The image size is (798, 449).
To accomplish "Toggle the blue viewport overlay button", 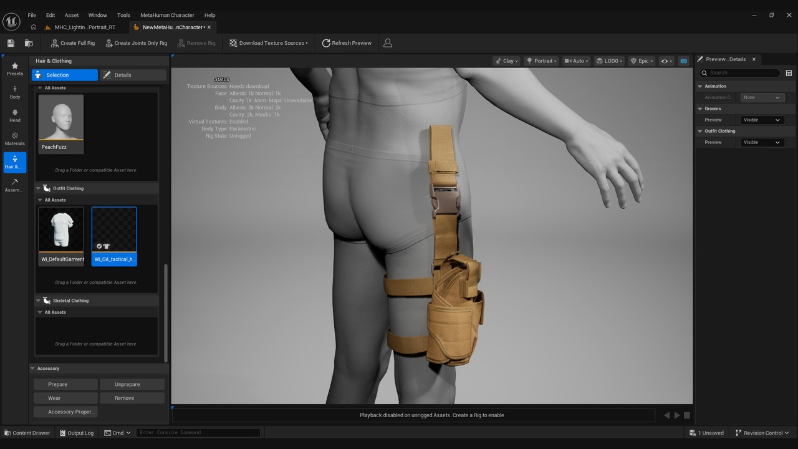I will click(x=684, y=61).
